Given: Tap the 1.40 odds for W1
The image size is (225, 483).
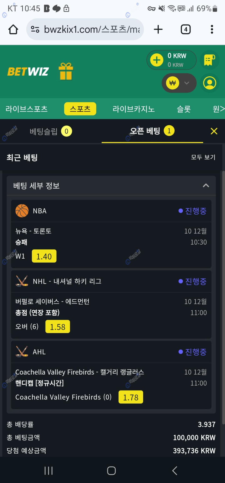Looking at the screenshot, I should 44,256.
